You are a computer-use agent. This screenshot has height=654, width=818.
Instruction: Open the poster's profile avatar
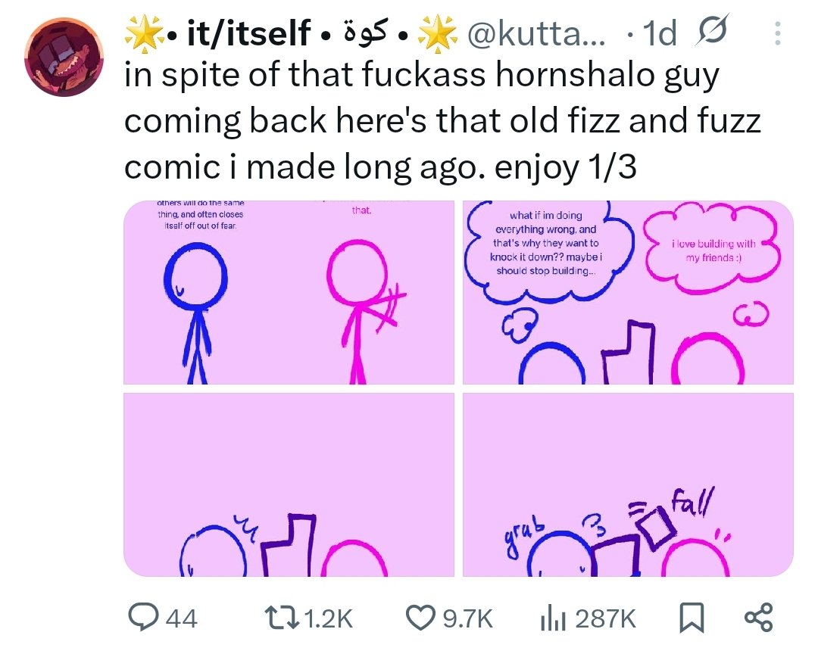click(64, 56)
